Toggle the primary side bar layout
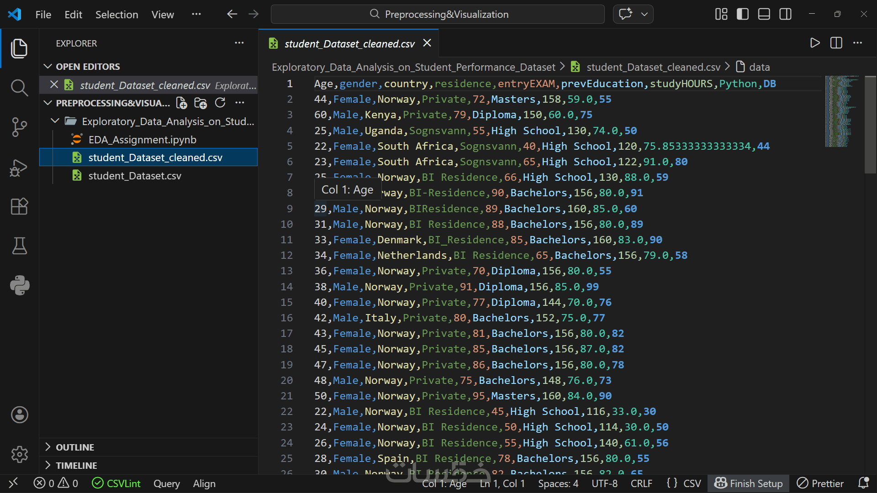Image resolution: width=877 pixels, height=493 pixels. [743, 14]
